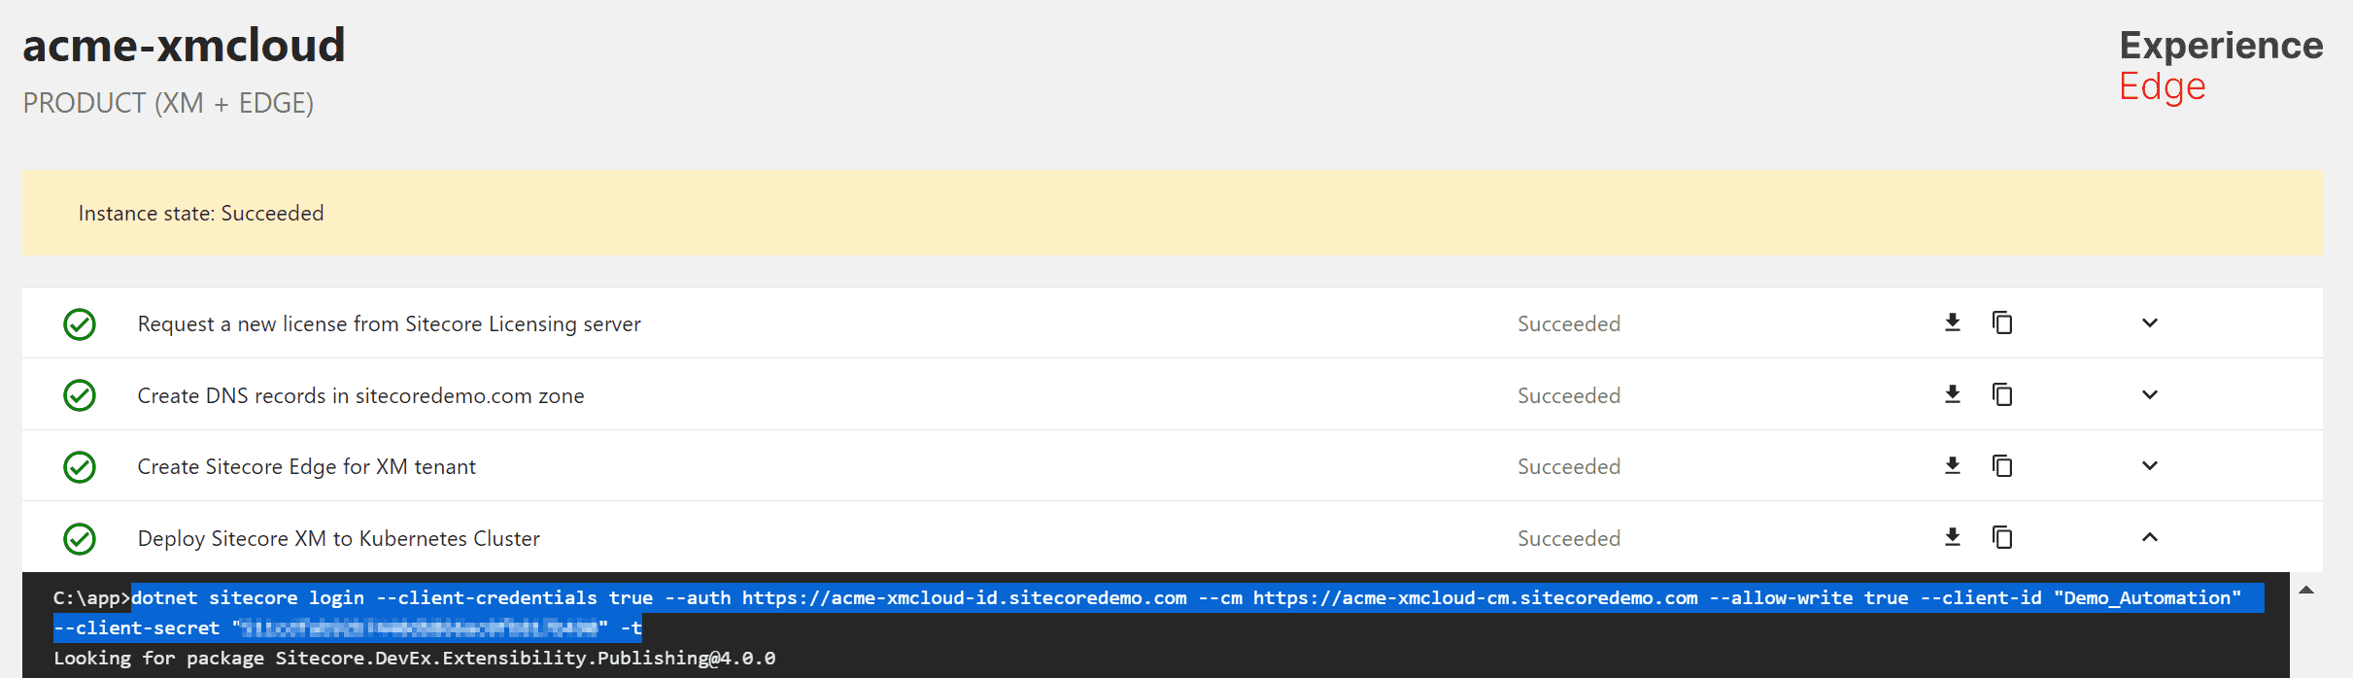Download log for Request a new license step
Viewport: 2353px width, 678px height.
(1952, 322)
